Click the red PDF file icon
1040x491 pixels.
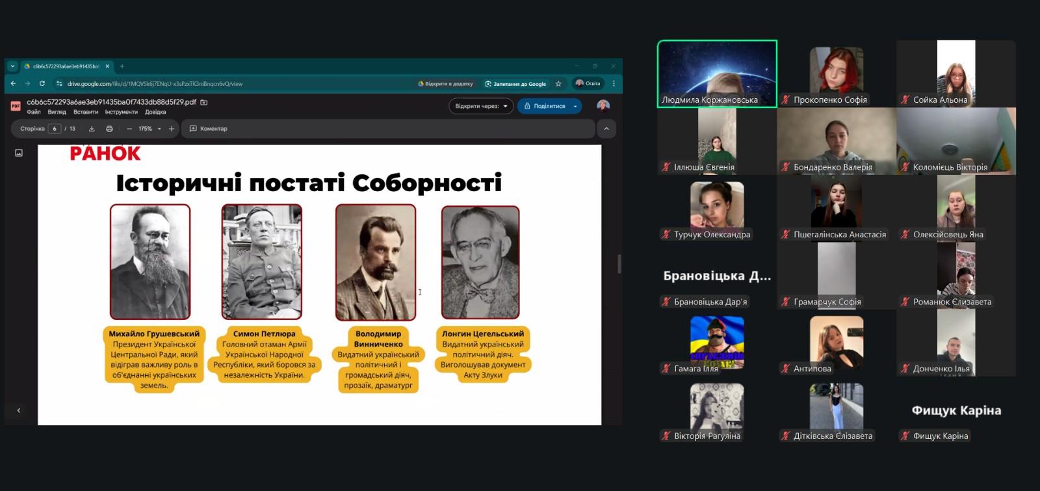click(16, 106)
